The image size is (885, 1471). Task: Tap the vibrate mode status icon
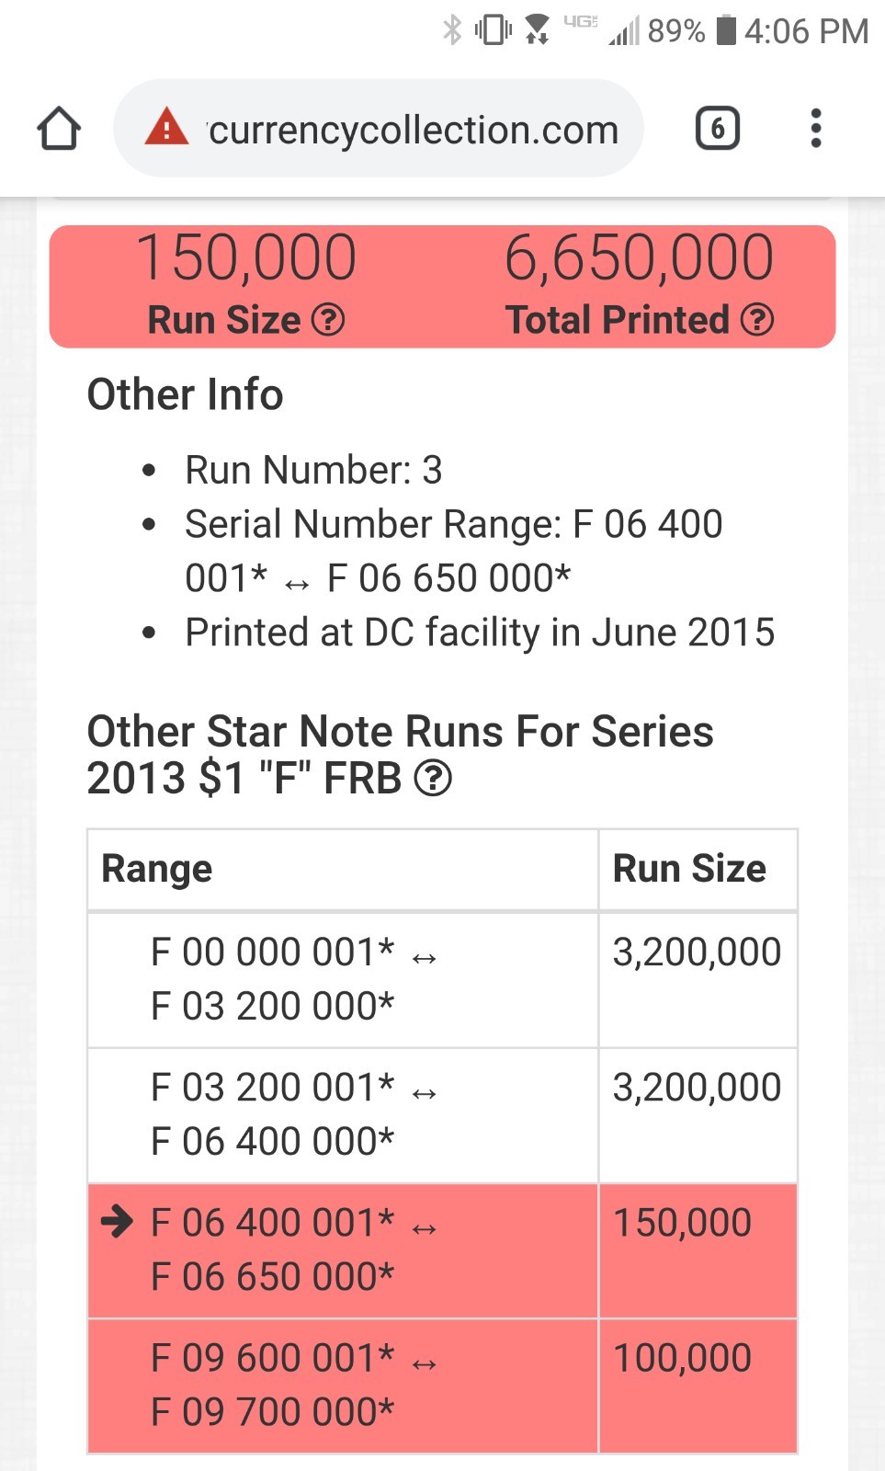pyautogui.click(x=494, y=29)
